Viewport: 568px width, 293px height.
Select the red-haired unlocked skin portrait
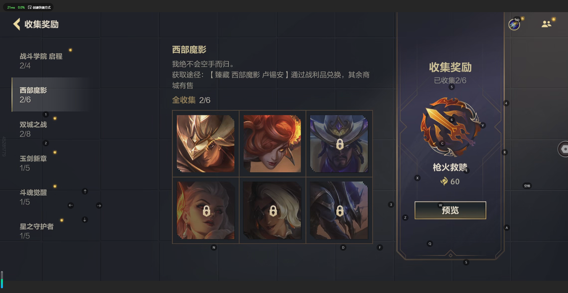point(272,144)
